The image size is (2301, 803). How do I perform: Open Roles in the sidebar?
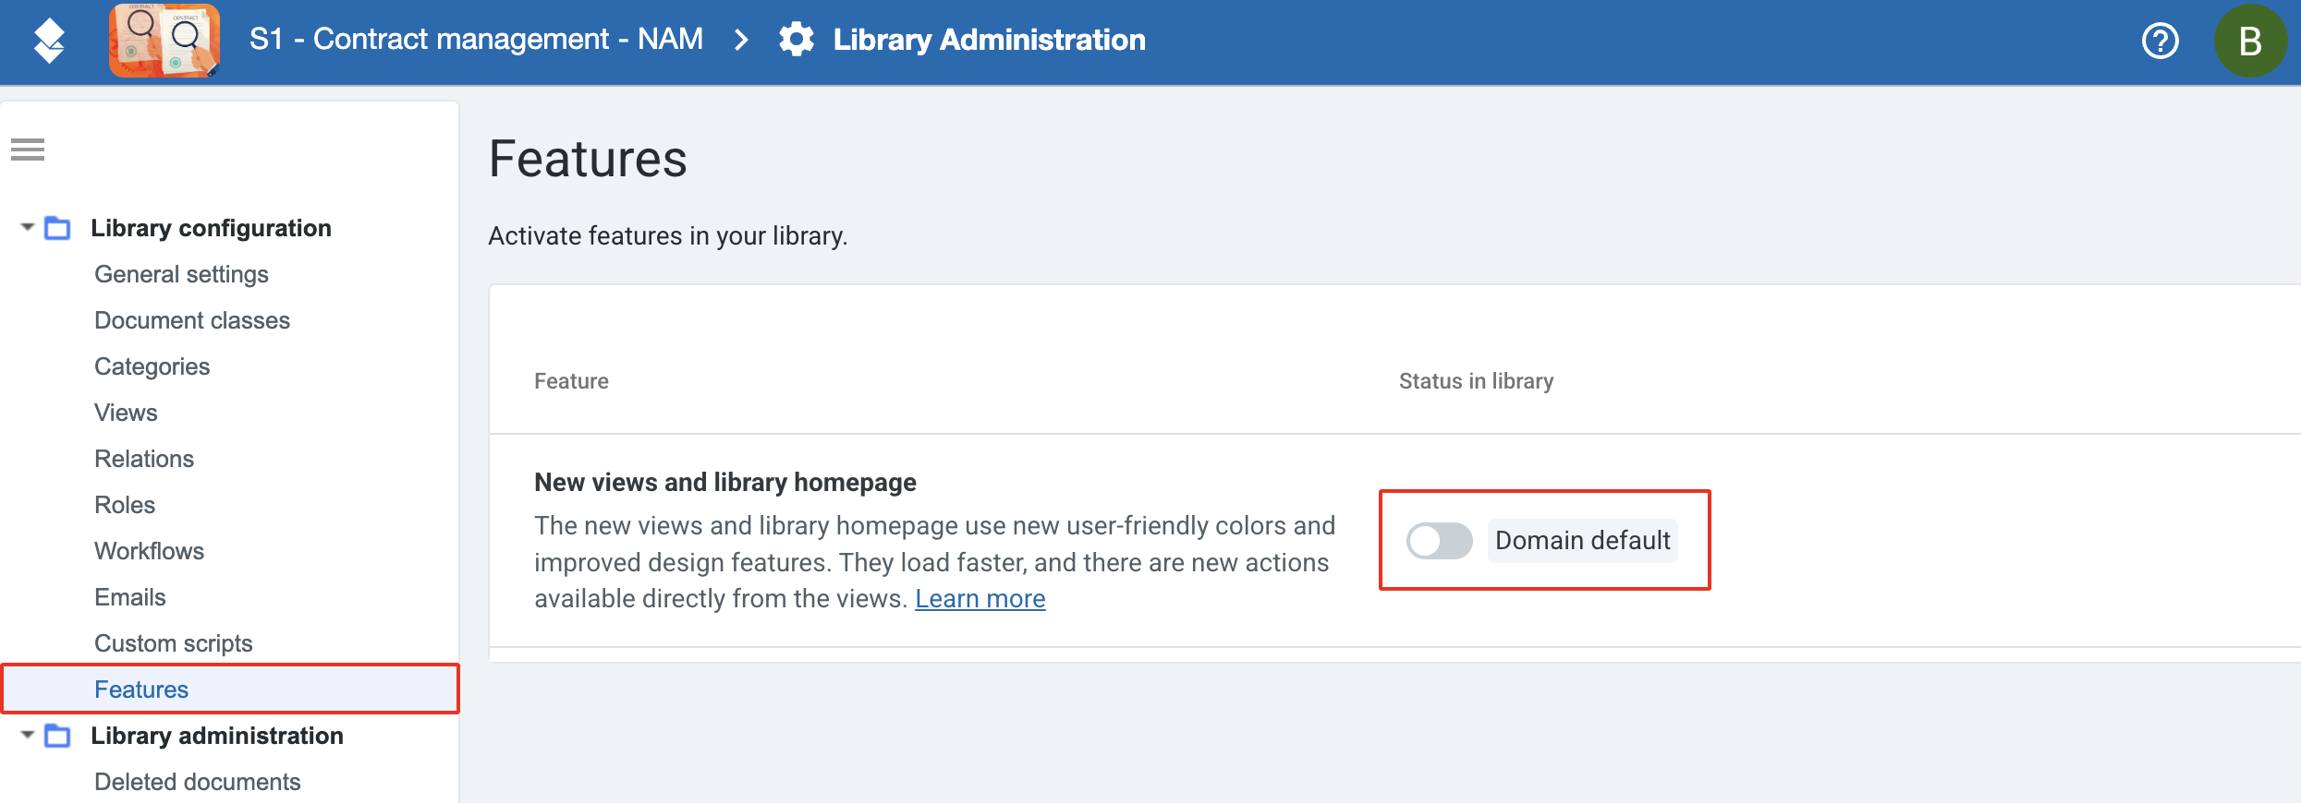coord(125,505)
